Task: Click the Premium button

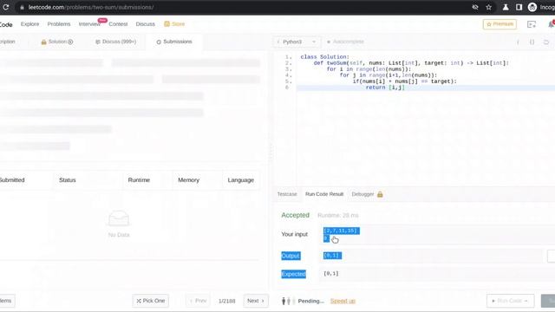Action: coord(499,24)
